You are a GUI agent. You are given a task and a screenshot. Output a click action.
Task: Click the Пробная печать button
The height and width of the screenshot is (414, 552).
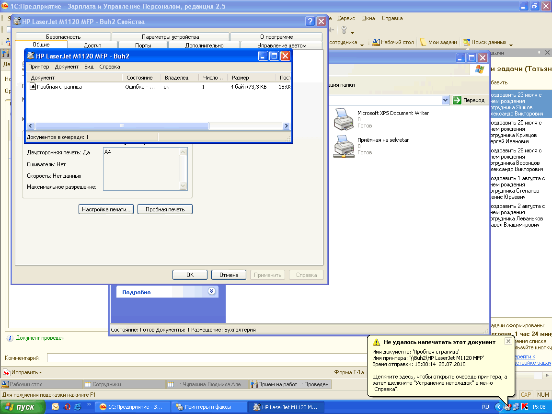(x=165, y=209)
